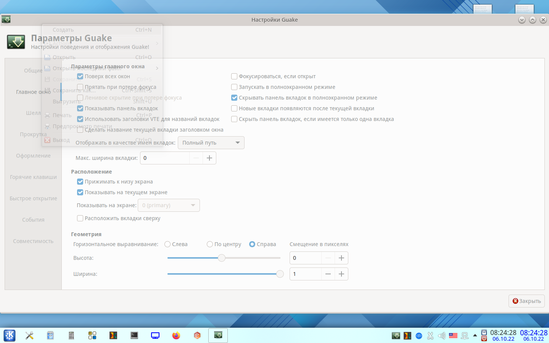The image size is (549, 343).
Task: Select 'По центру' alignment option
Action: coord(210,244)
